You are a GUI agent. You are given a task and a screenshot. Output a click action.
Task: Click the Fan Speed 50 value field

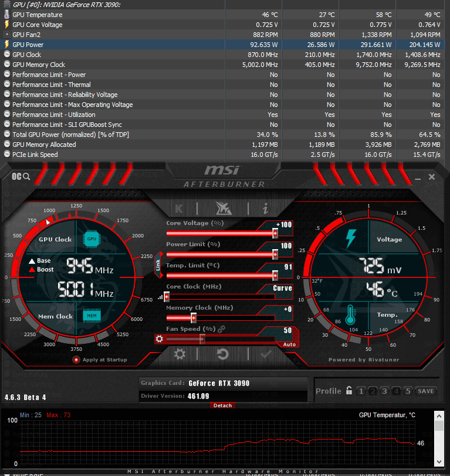click(287, 330)
